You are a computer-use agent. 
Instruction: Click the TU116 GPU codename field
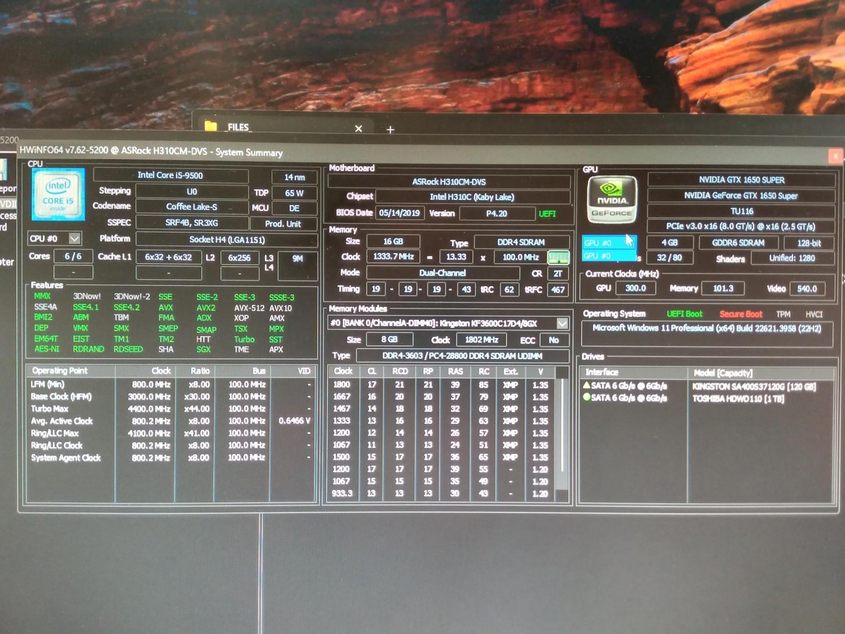tap(741, 211)
